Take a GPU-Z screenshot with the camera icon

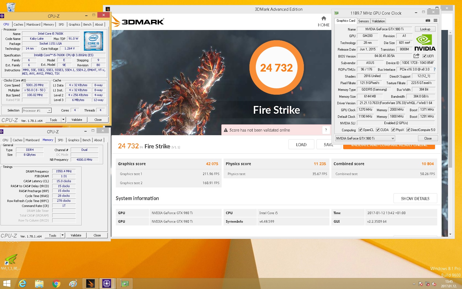[428, 21]
